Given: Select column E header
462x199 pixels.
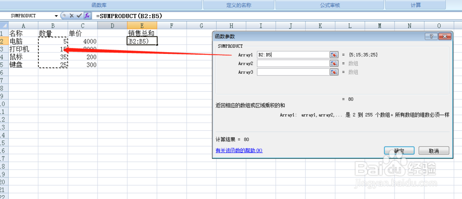Looking at the screenshot, I should (142, 26).
